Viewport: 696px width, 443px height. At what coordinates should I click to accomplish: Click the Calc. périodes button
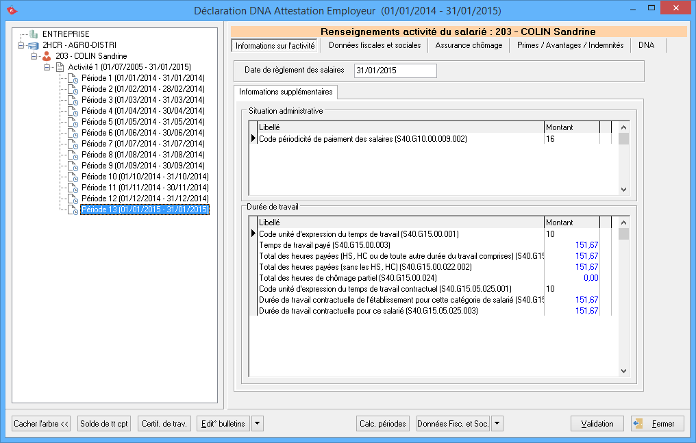(x=384, y=424)
